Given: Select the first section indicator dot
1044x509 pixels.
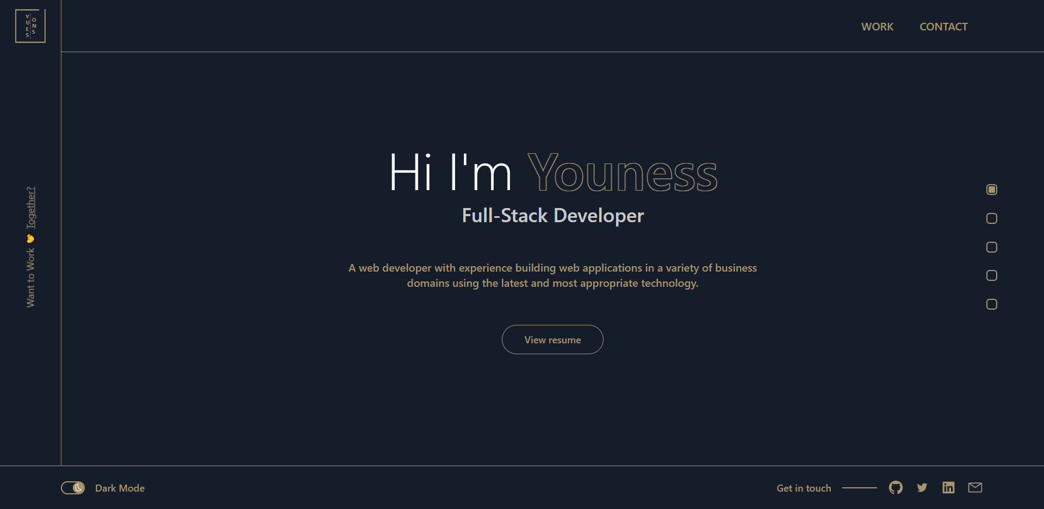Looking at the screenshot, I should (x=992, y=190).
